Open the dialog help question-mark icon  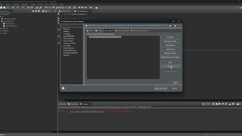pos(63,88)
